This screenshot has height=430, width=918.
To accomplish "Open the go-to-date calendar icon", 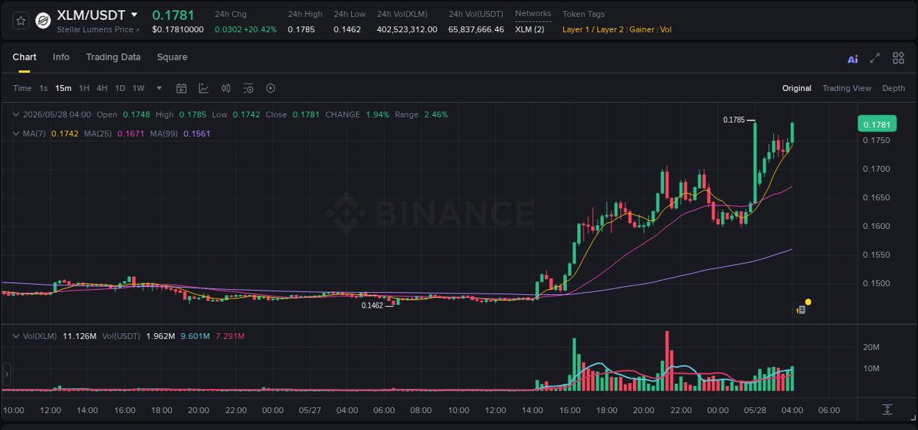I will click(181, 88).
